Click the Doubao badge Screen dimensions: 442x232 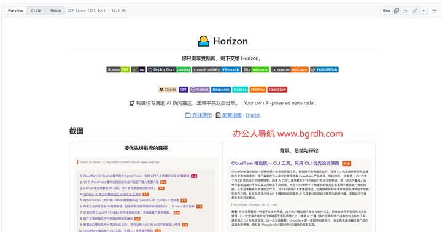[240, 90]
